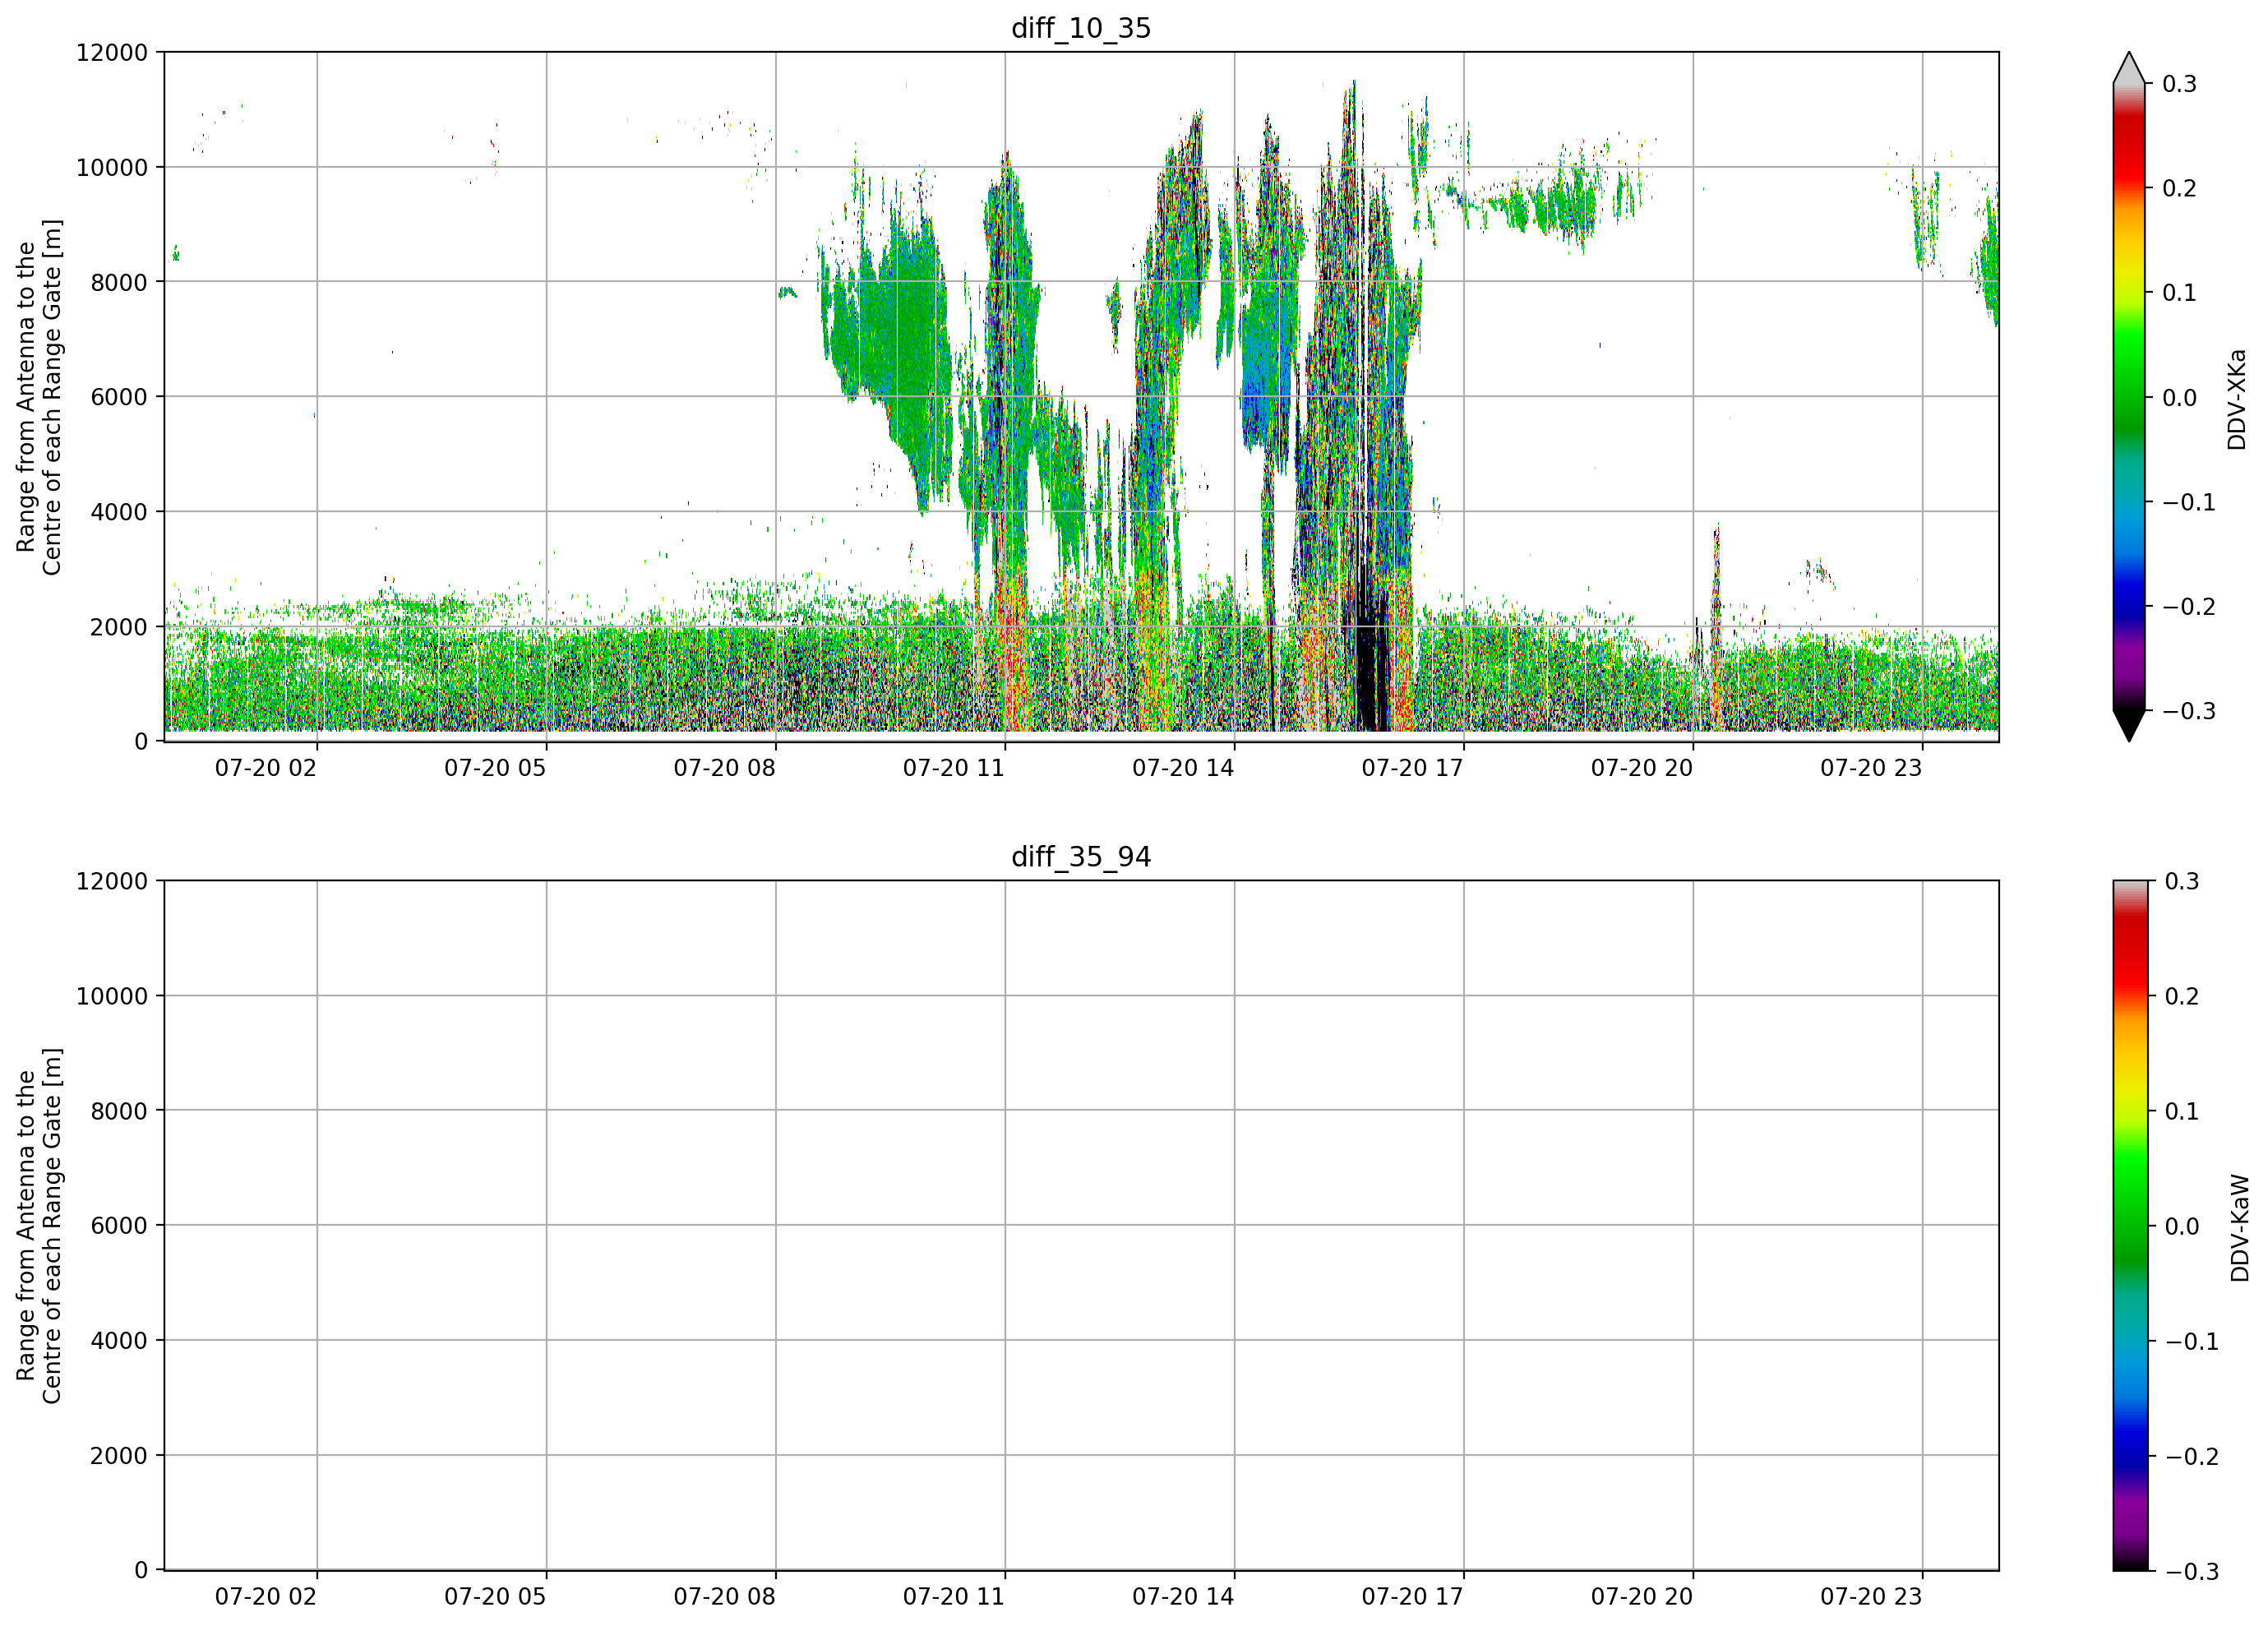Click the 12000 tick label on bottom plot
The width and height of the screenshot is (2268, 1626).
[112, 881]
